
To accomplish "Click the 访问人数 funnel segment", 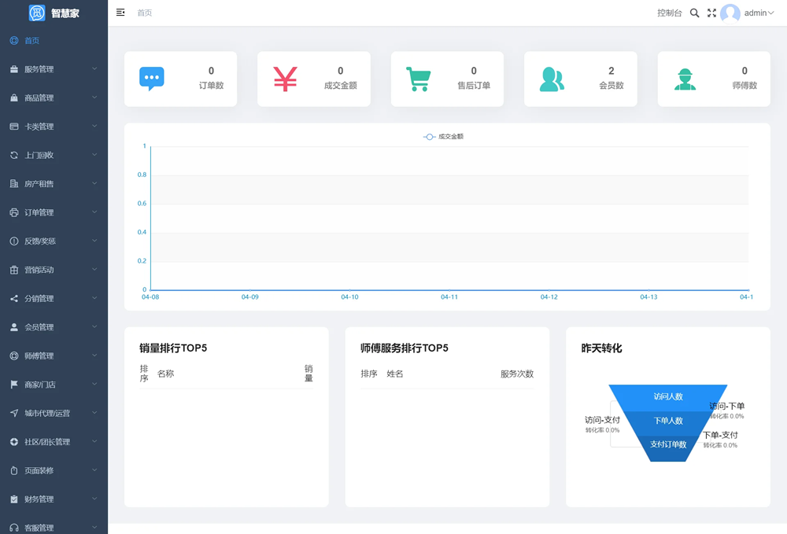I will tap(667, 397).
